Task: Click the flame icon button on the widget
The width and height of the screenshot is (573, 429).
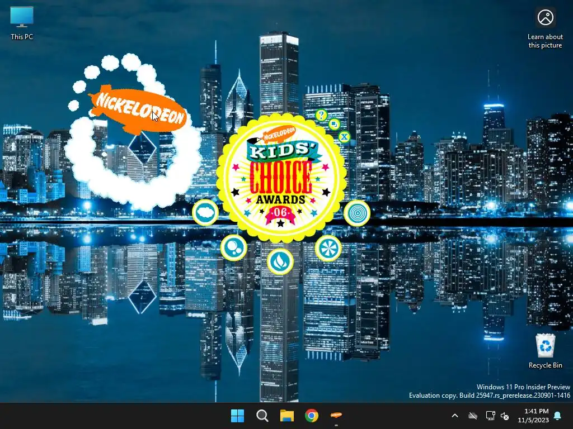Action: click(x=280, y=261)
